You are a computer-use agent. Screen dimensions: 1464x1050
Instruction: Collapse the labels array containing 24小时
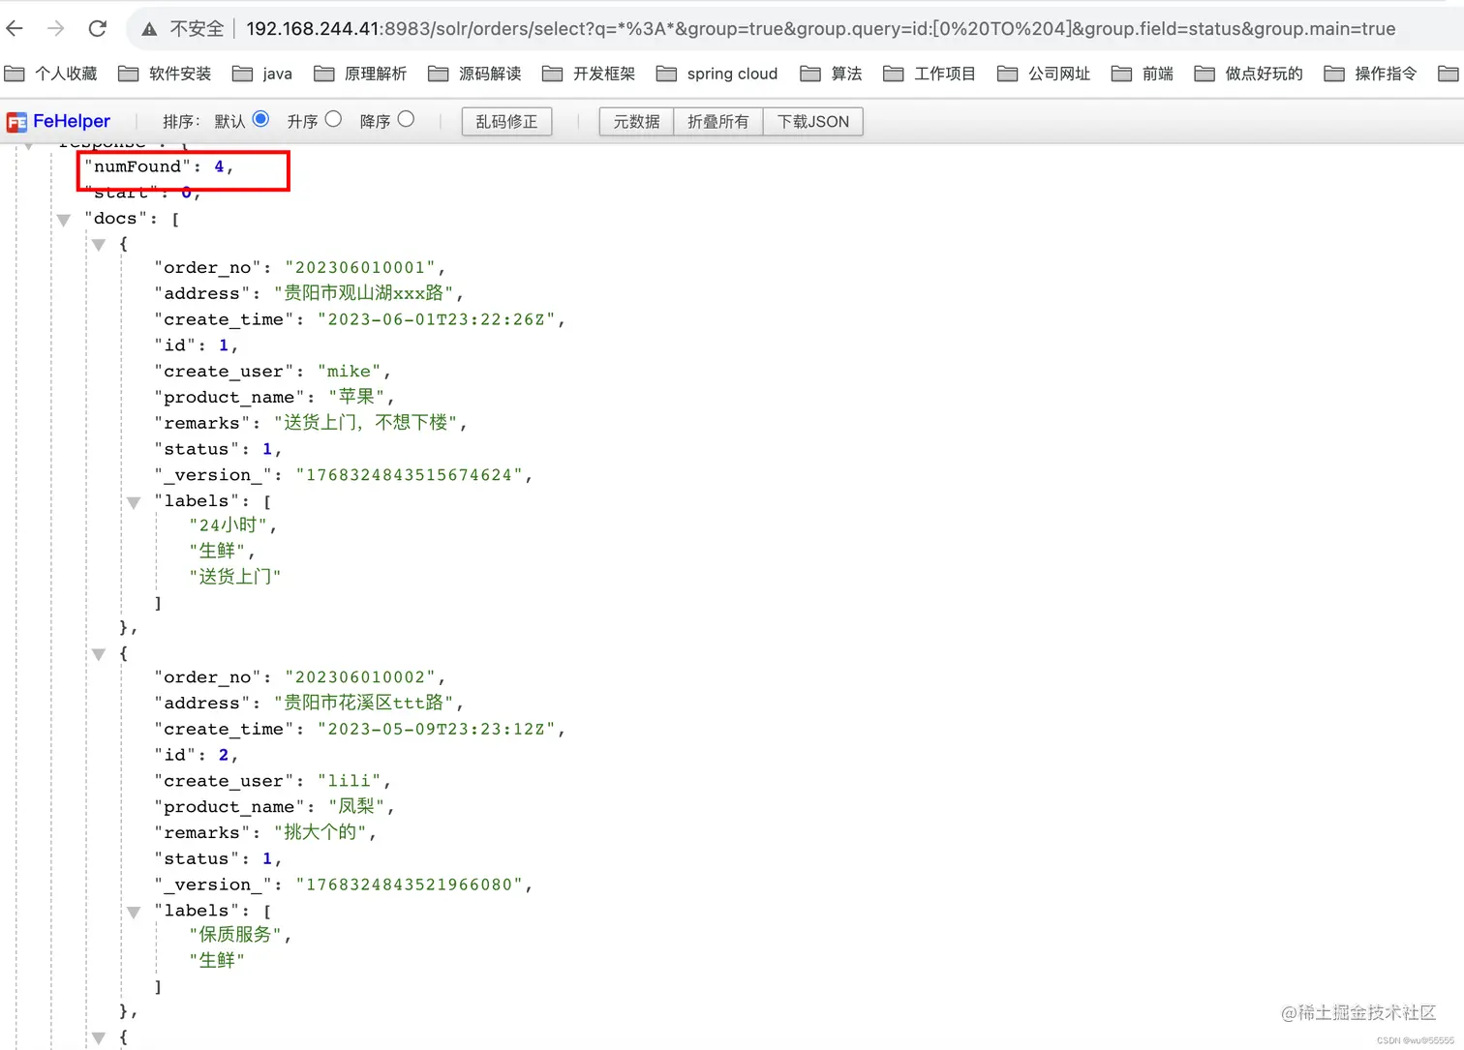tap(134, 502)
